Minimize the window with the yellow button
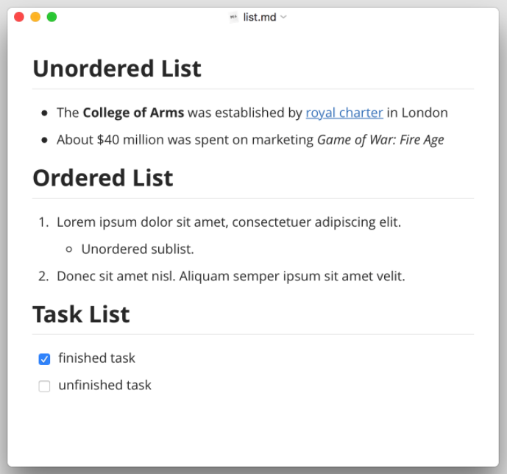Viewport: 507px width, 474px height. click(x=35, y=17)
